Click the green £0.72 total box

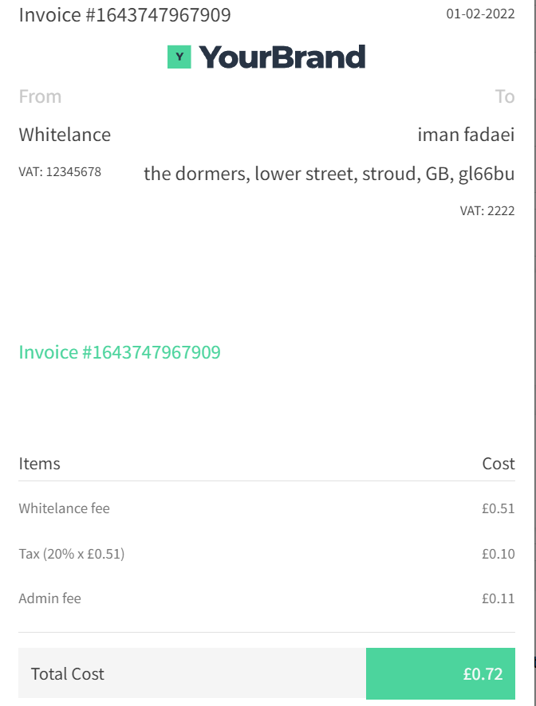[440, 673]
